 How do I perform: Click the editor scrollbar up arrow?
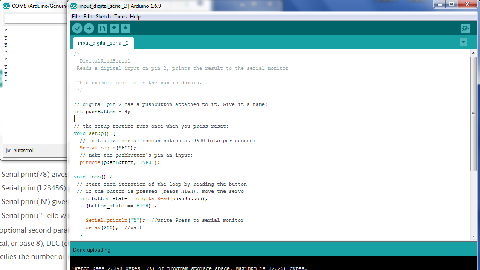pyautogui.click(x=474, y=53)
